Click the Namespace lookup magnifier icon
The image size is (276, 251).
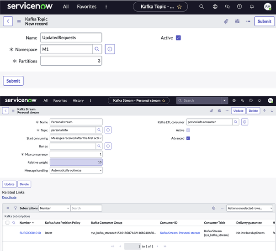tap(97, 49)
